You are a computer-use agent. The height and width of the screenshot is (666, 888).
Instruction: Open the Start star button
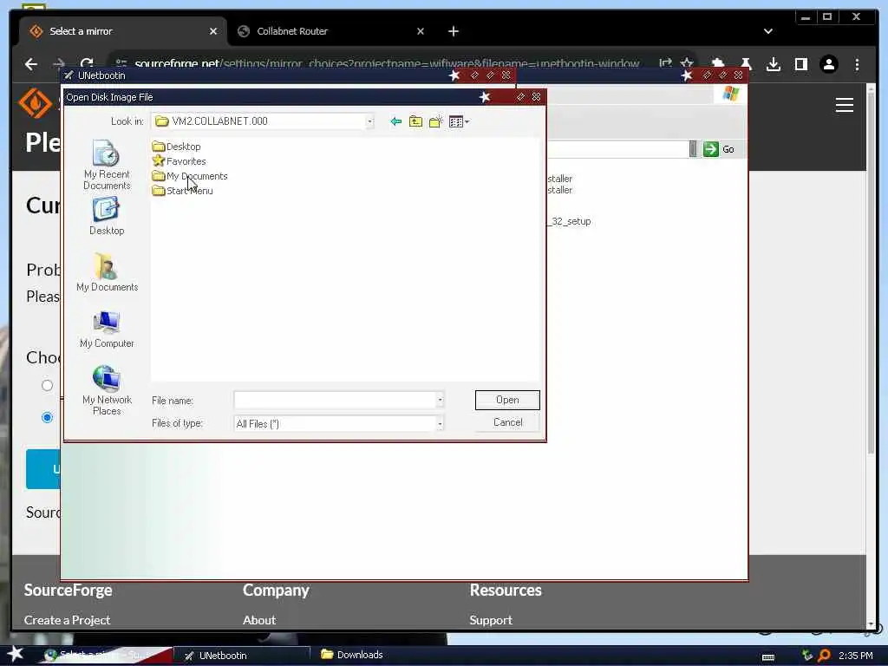(x=15, y=654)
